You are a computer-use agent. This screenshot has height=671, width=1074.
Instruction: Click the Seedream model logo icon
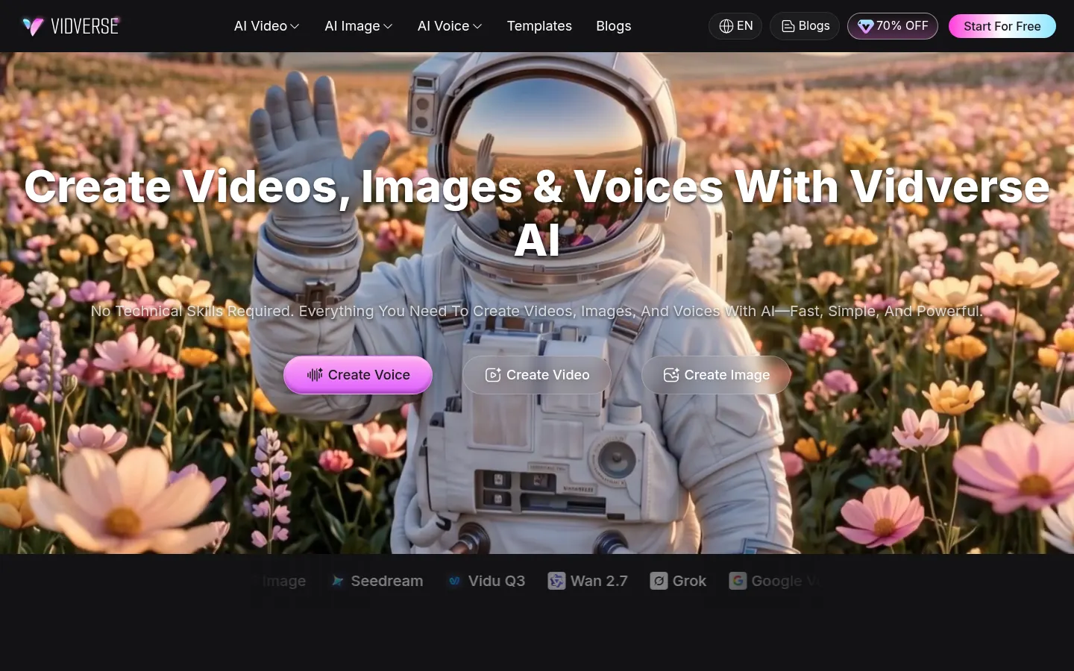tap(337, 581)
